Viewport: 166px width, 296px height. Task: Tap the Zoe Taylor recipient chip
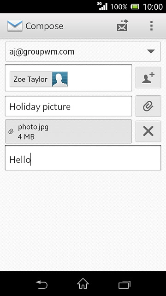tap(39, 79)
